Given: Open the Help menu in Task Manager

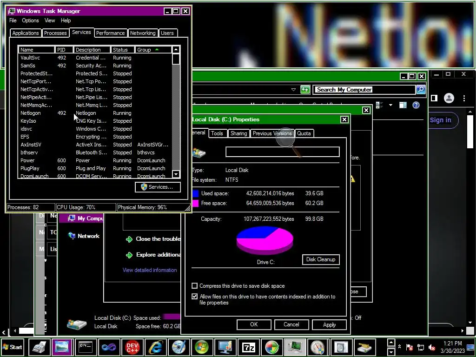Looking at the screenshot, I should pyautogui.click(x=66, y=20).
